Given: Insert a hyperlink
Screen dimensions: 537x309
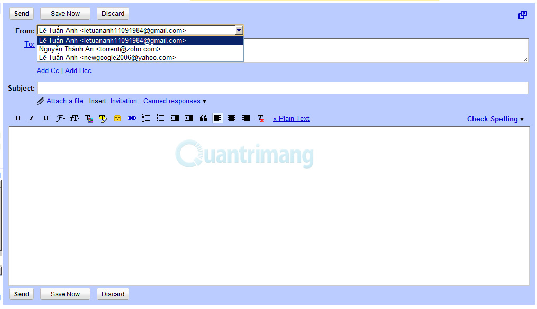Looking at the screenshot, I should coord(132,118).
